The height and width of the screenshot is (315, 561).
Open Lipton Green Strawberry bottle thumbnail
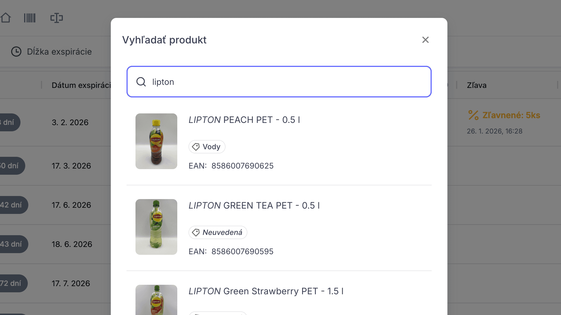[x=156, y=300]
